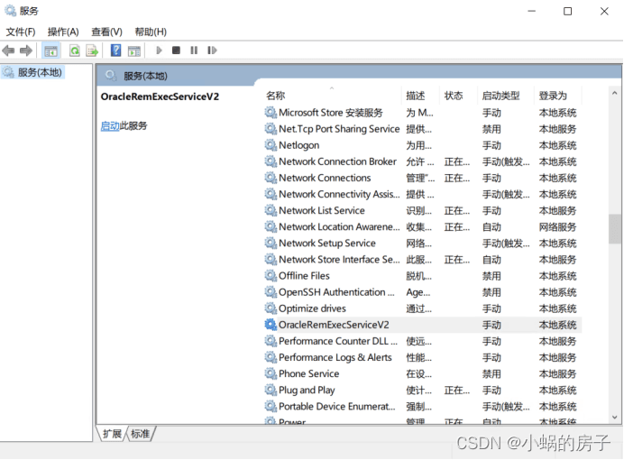Click the gear icon beside Network List Service
624x460 pixels.
(x=271, y=210)
